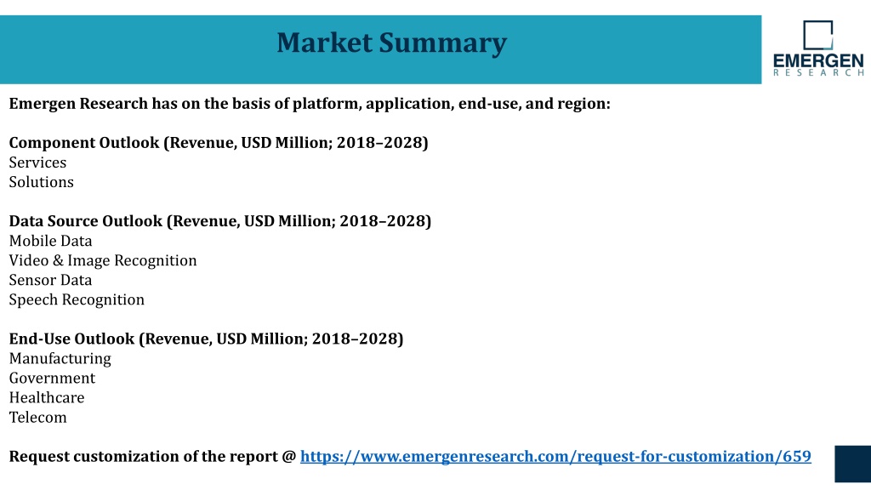871x490 pixels.
Task: Select the Market Summary title text
Action: (391, 43)
